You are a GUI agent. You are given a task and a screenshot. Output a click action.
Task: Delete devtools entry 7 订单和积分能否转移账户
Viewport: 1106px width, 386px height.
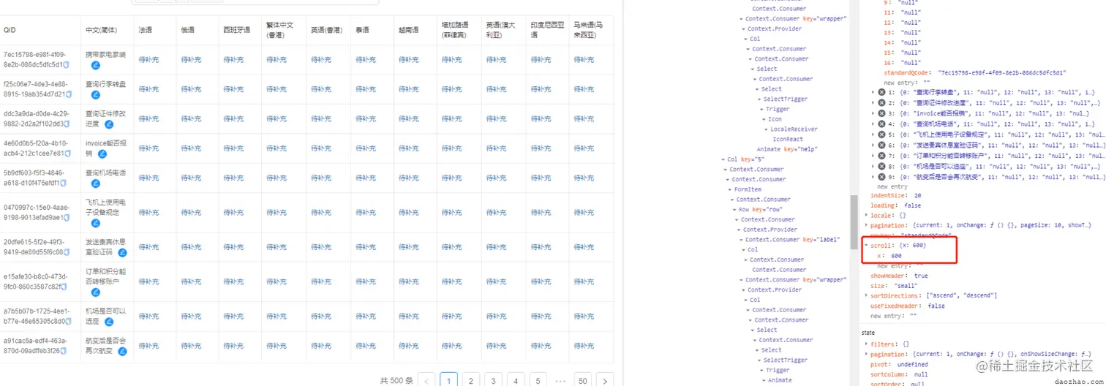click(x=881, y=156)
